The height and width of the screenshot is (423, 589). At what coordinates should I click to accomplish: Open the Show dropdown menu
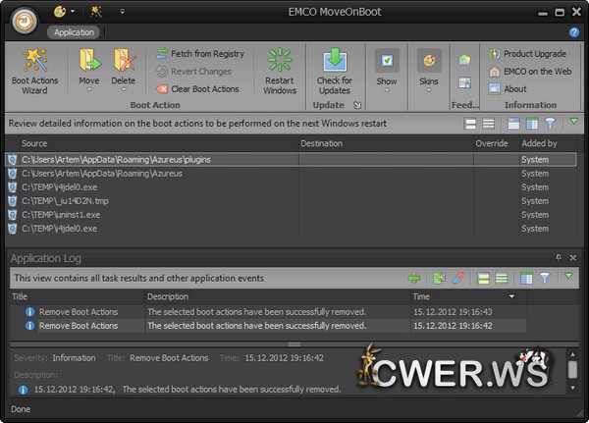(x=387, y=88)
